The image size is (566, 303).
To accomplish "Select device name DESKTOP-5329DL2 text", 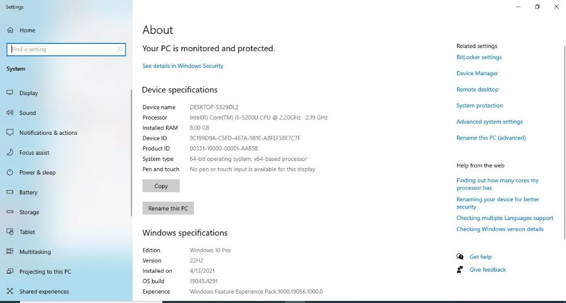I will pyautogui.click(x=214, y=107).
